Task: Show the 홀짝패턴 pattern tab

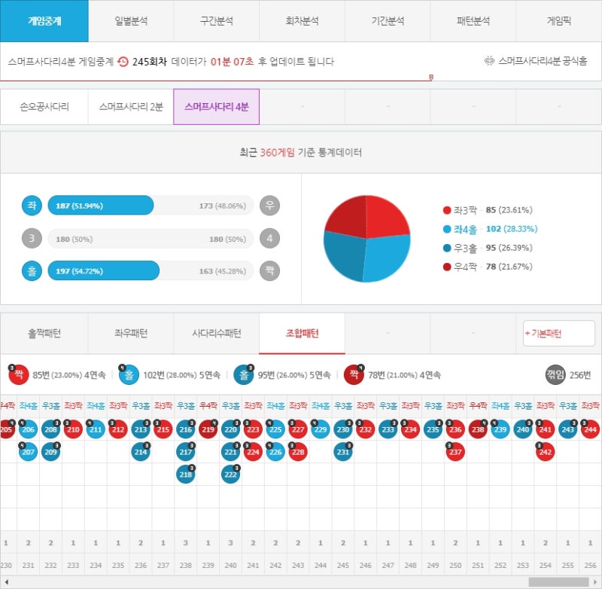Action: pos(44,333)
